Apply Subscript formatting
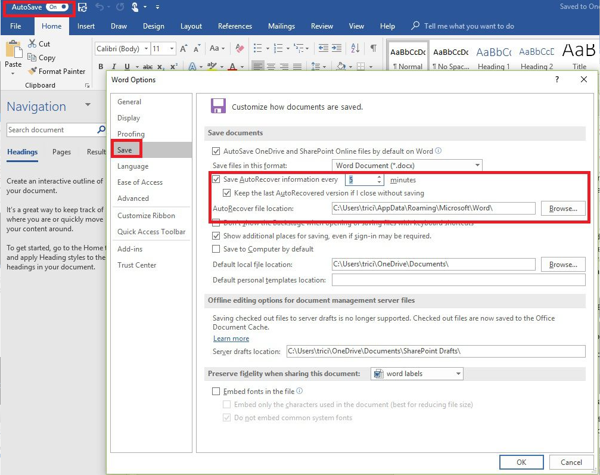The height and width of the screenshot is (475, 600). click(160, 67)
